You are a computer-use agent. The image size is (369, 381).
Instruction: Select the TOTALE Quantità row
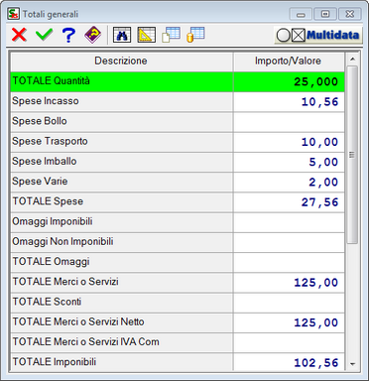[178, 81]
